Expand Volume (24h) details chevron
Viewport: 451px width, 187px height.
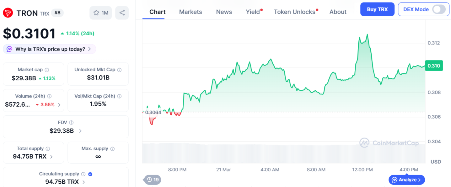[59, 105]
